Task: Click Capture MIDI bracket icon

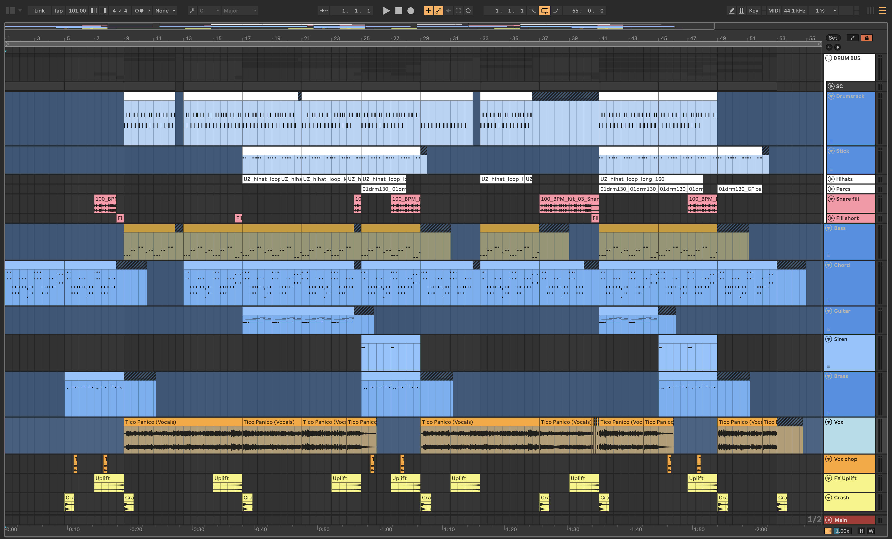Action: (458, 11)
